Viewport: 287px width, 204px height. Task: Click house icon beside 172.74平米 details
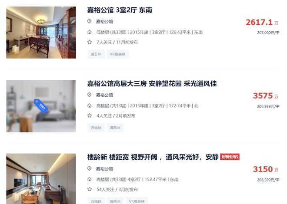[89, 105]
